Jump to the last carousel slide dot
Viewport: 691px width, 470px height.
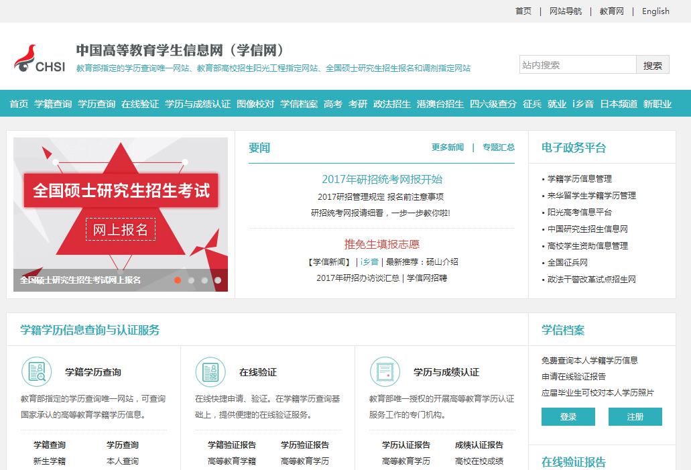click(x=218, y=280)
